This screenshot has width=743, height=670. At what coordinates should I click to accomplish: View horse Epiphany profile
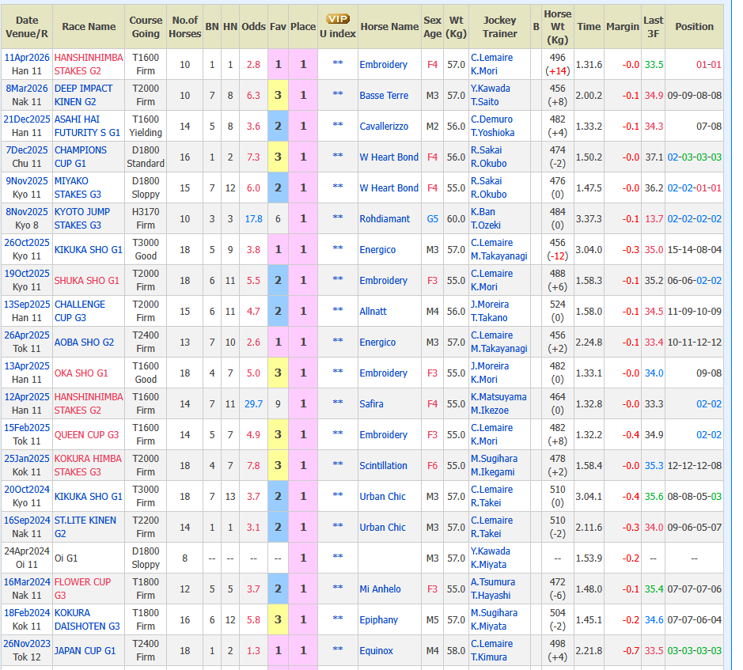click(378, 619)
